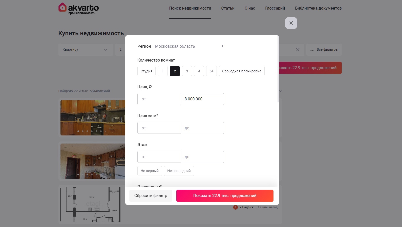This screenshot has height=227, width=402.
Task: Click price 'от' input field
Action: [159, 99]
